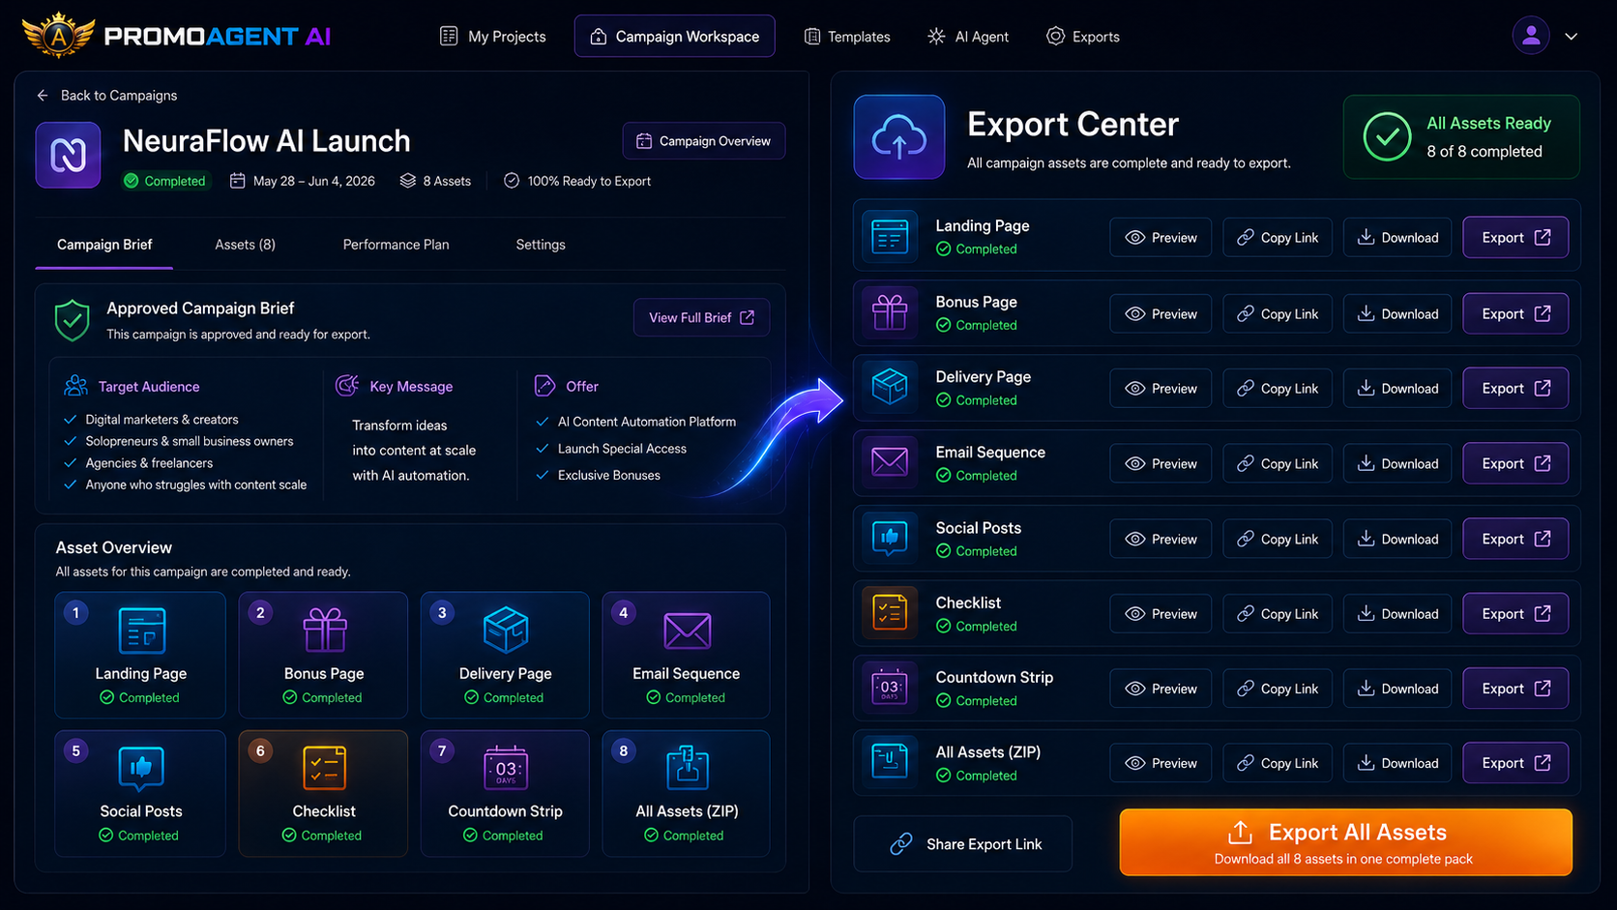The width and height of the screenshot is (1617, 910).
Task: Copy link for Landing Page
Action: tap(1278, 237)
